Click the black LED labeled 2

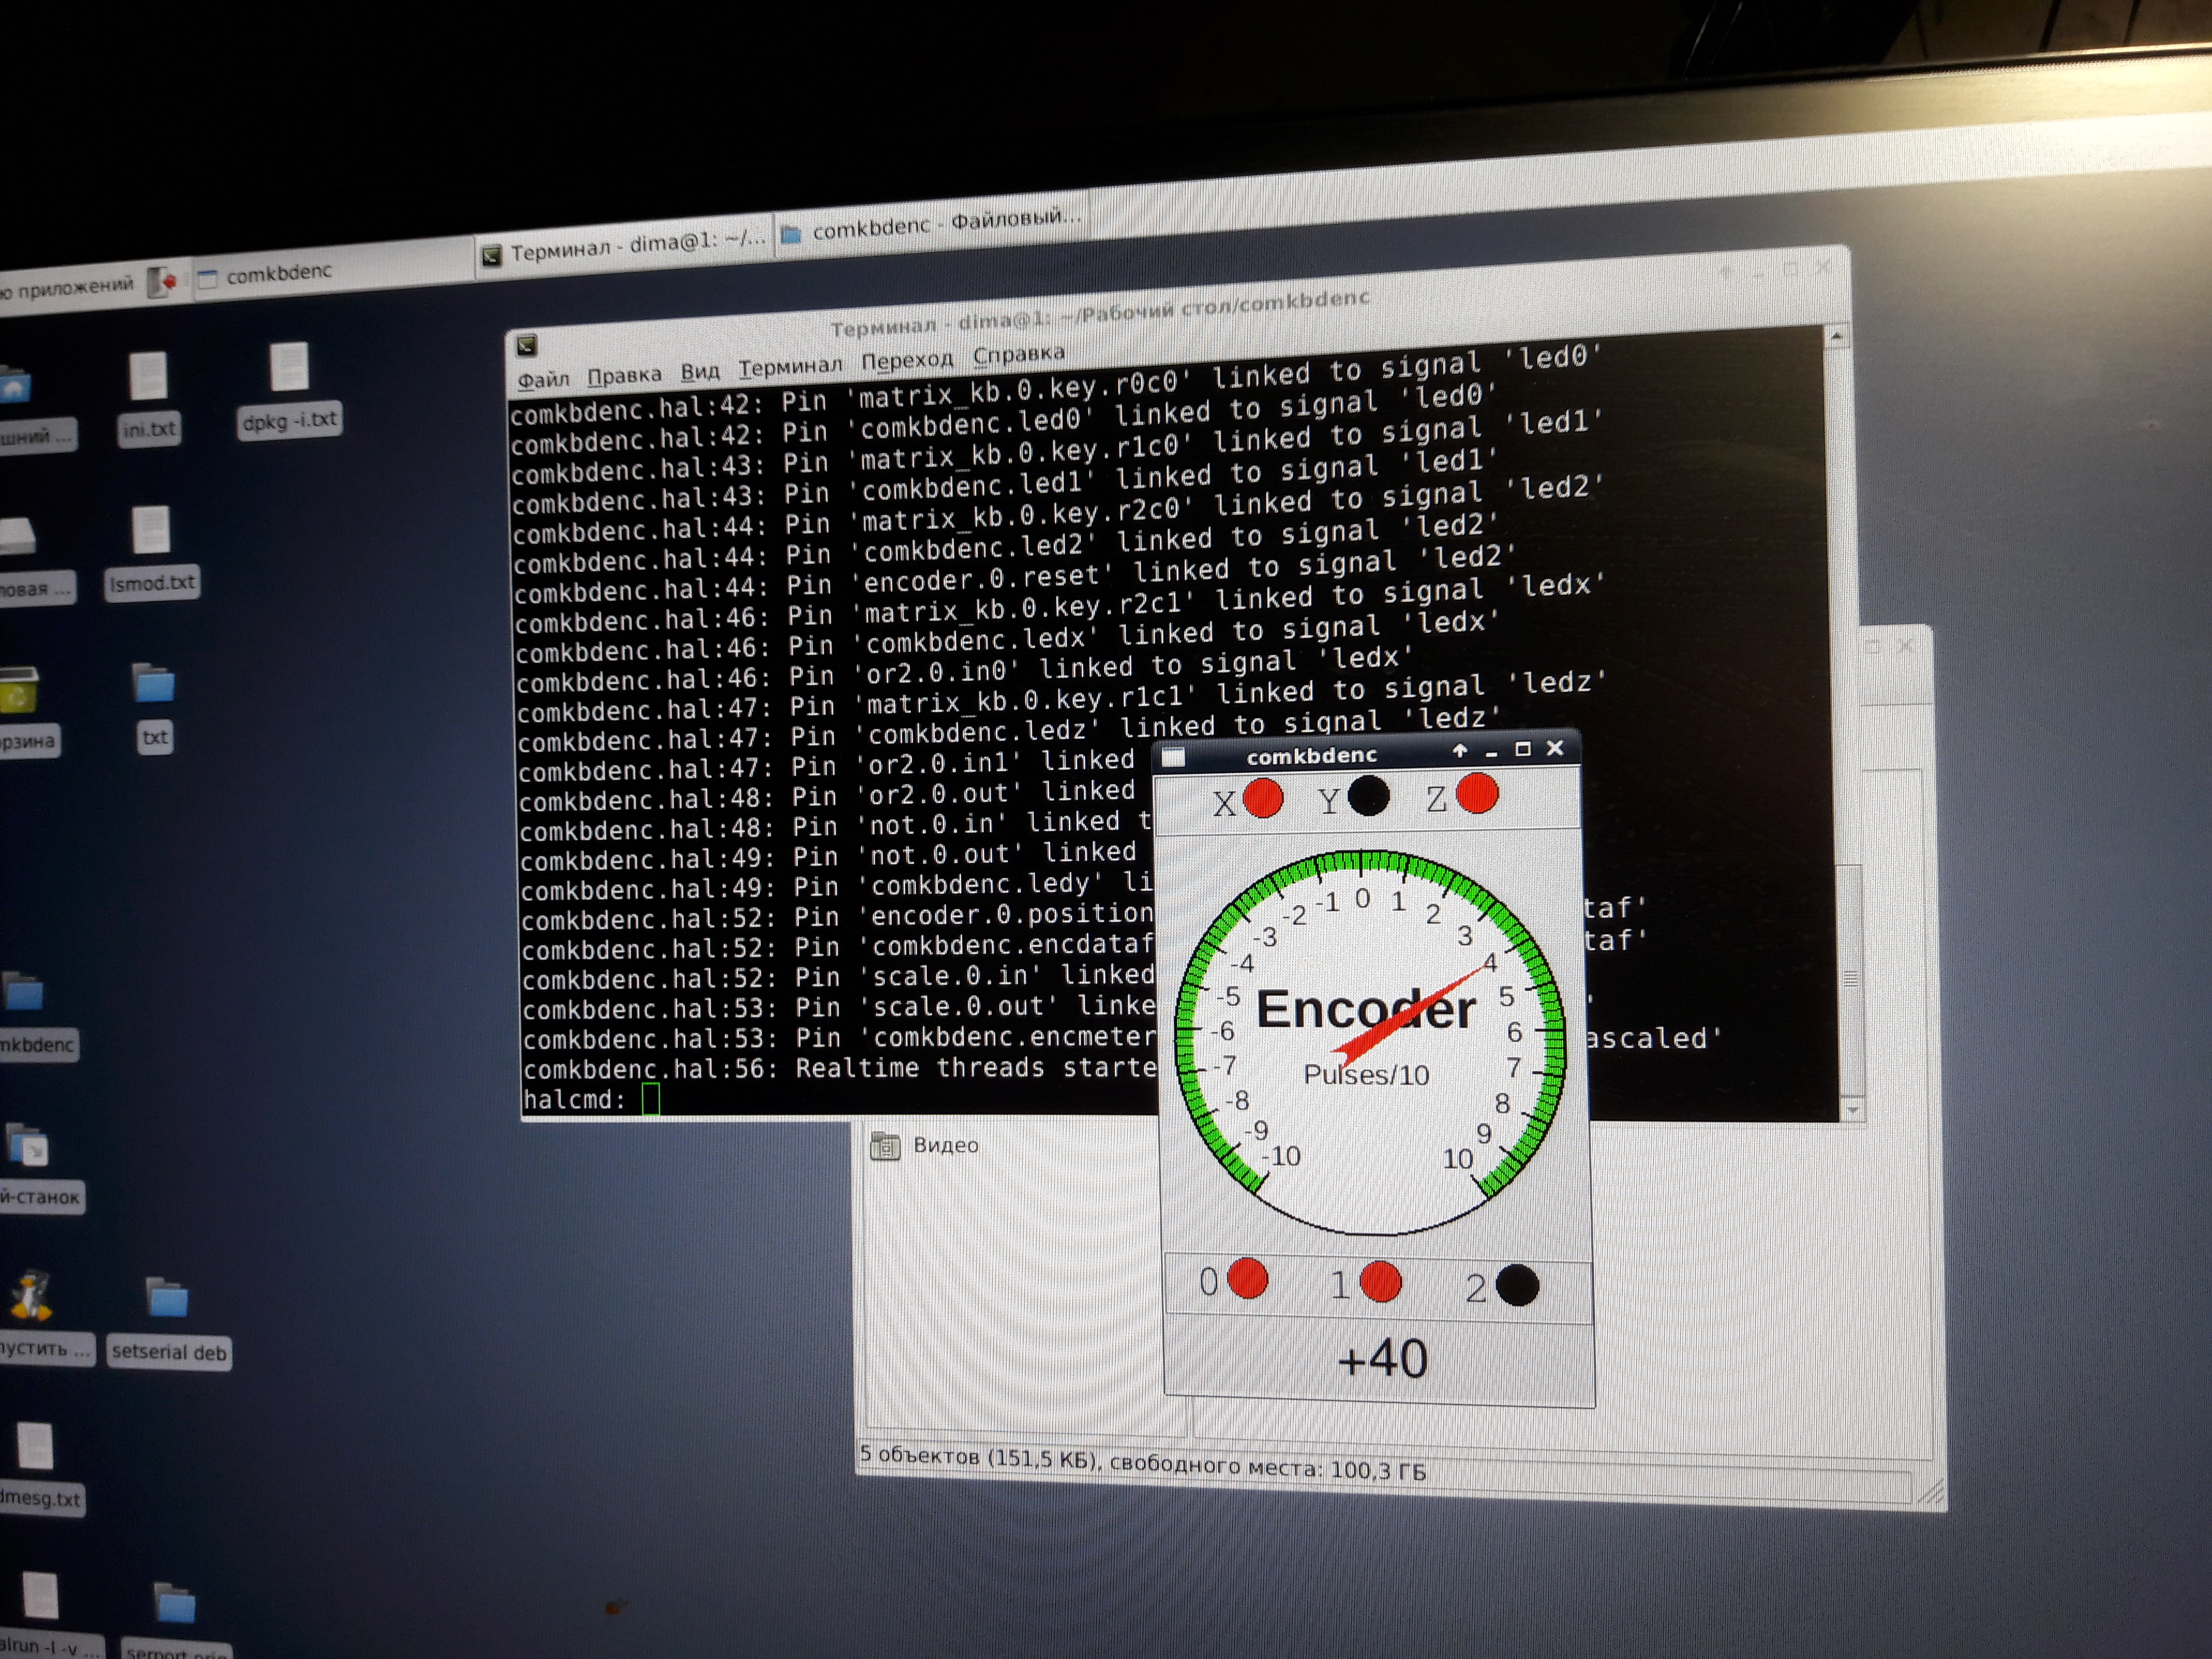[x=1517, y=1285]
